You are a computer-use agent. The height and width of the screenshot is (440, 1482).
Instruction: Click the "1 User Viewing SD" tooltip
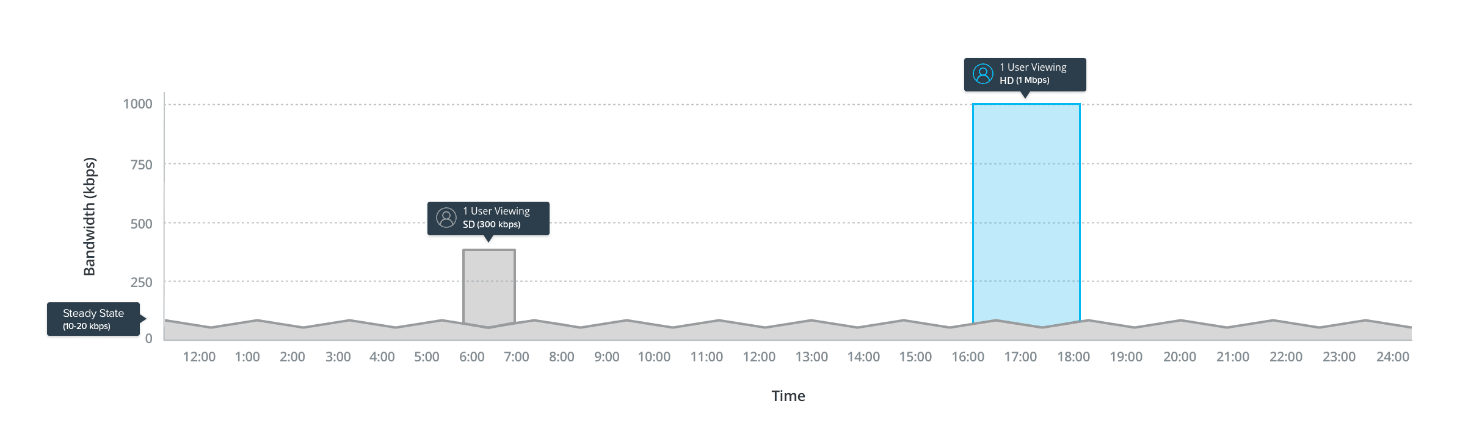[x=496, y=218]
